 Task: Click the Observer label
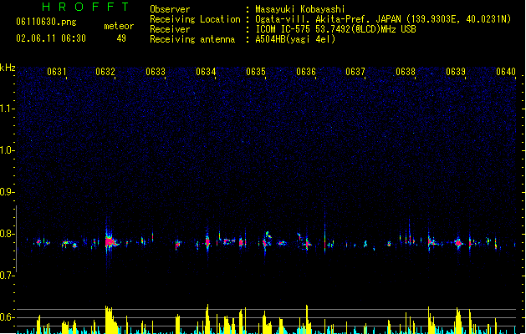point(170,9)
